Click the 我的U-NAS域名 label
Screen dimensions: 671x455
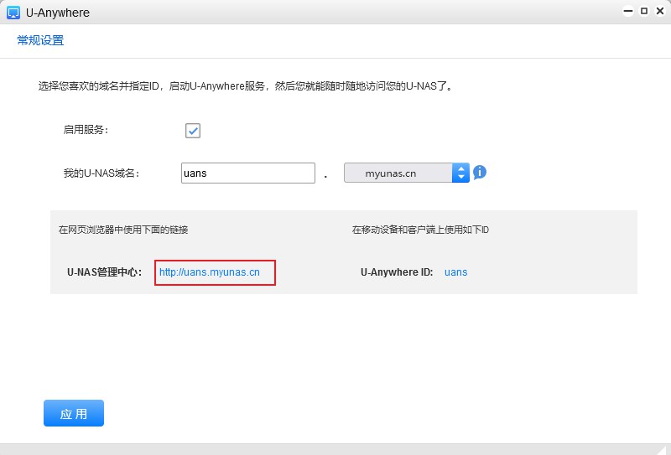[x=101, y=173]
